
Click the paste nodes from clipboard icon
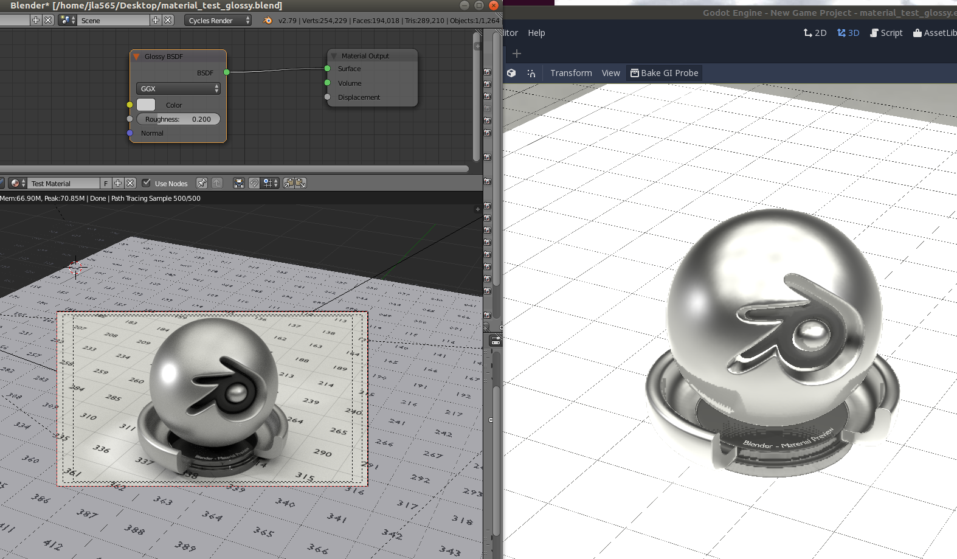pos(300,183)
